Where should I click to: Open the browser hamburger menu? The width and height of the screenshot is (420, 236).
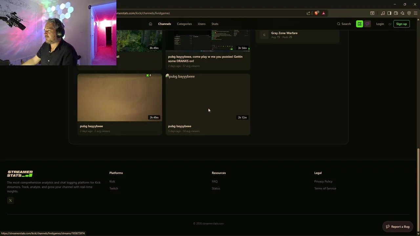point(415,13)
